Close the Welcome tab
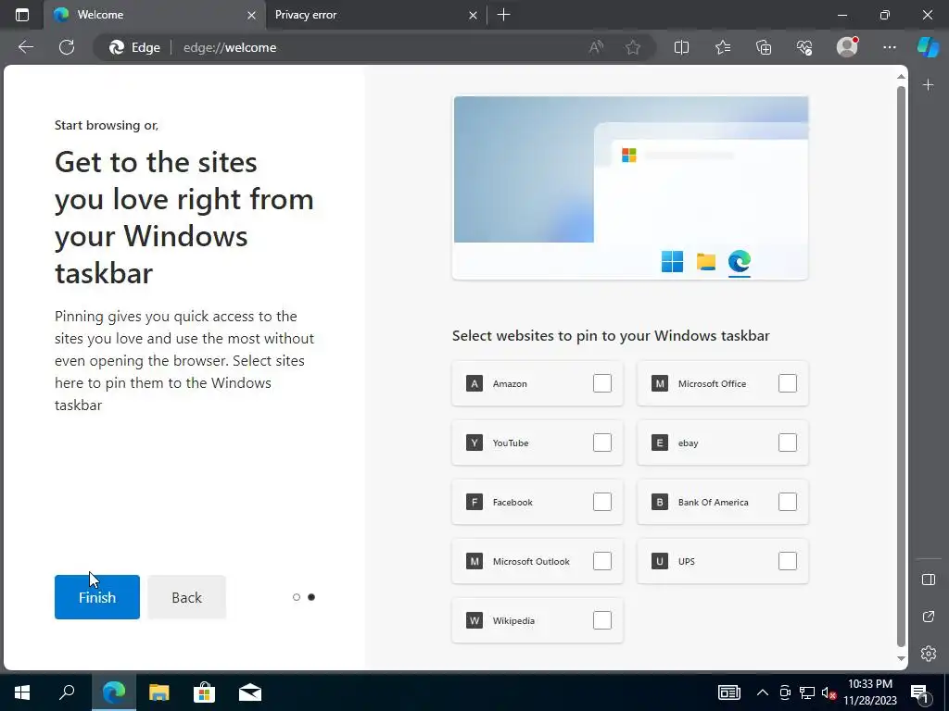Viewport: 949px width, 711px height. coord(251,15)
